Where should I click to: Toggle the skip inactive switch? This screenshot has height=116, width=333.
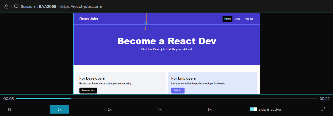pyautogui.click(x=253, y=109)
